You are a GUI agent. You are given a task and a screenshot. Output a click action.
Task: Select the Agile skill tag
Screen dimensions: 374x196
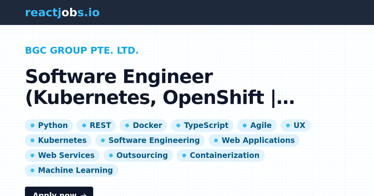click(257, 125)
